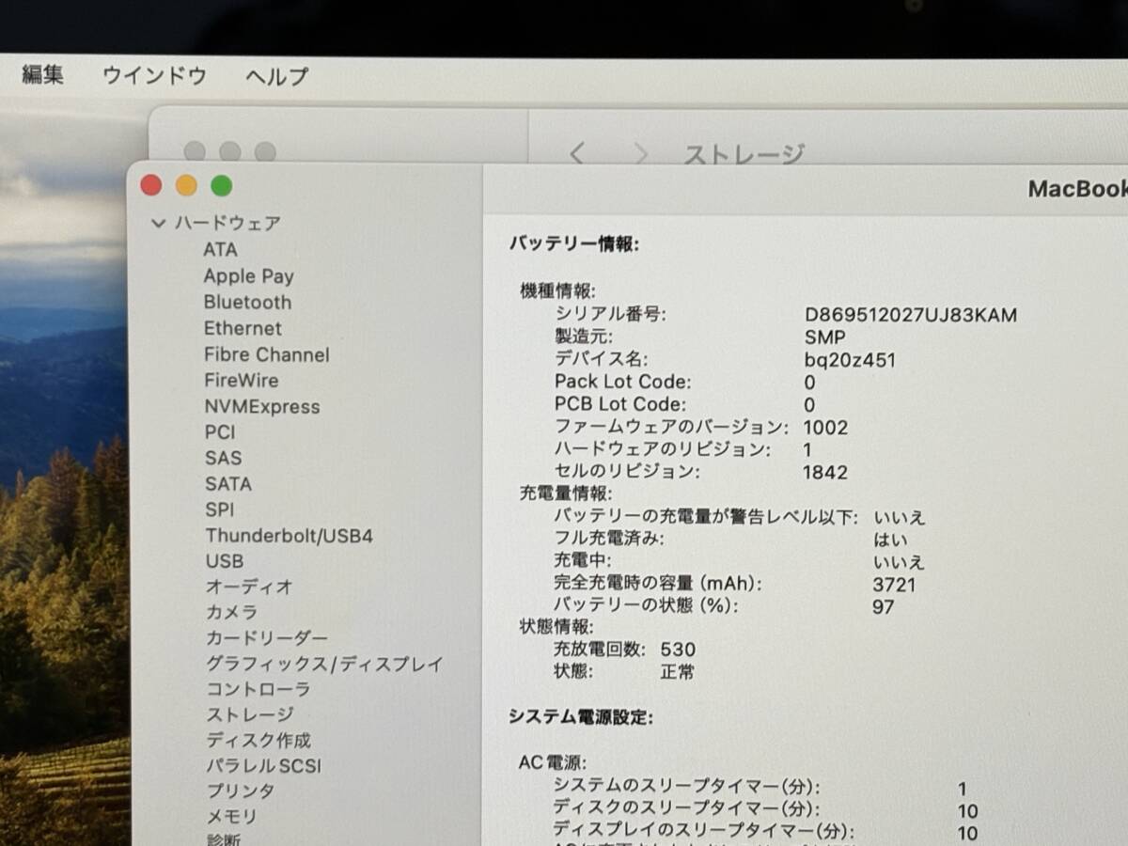Image resolution: width=1128 pixels, height=846 pixels.
Task: Select プリンタ in the sidebar
Action: 241,791
